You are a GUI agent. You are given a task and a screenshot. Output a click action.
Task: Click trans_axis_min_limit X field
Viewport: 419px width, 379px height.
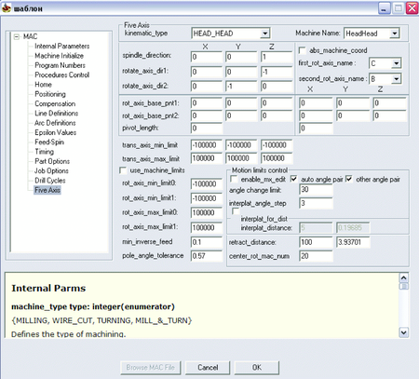pos(207,145)
